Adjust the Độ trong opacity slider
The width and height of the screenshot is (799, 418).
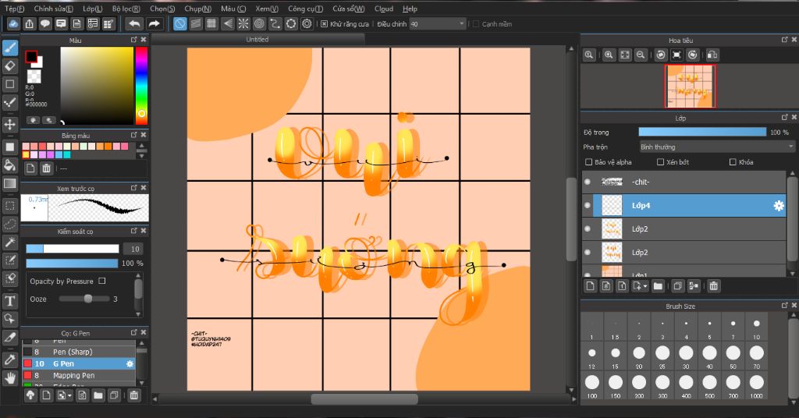(702, 132)
